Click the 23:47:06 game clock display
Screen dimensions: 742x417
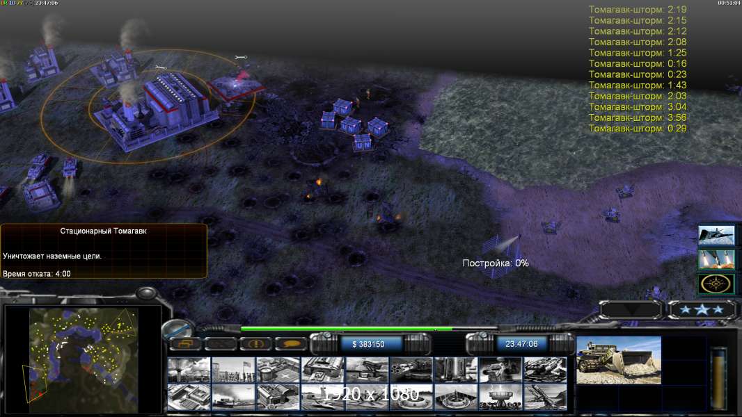click(521, 344)
